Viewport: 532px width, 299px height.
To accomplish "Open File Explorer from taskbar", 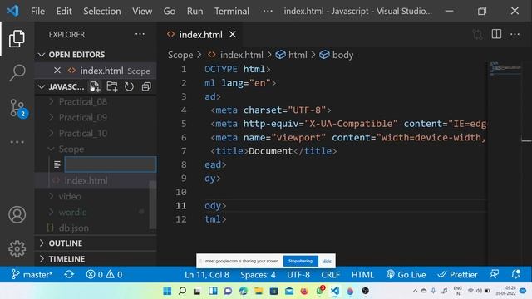I will point(259,291).
